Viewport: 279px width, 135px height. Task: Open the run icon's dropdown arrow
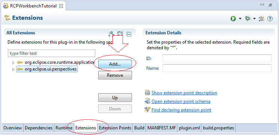(240, 19)
